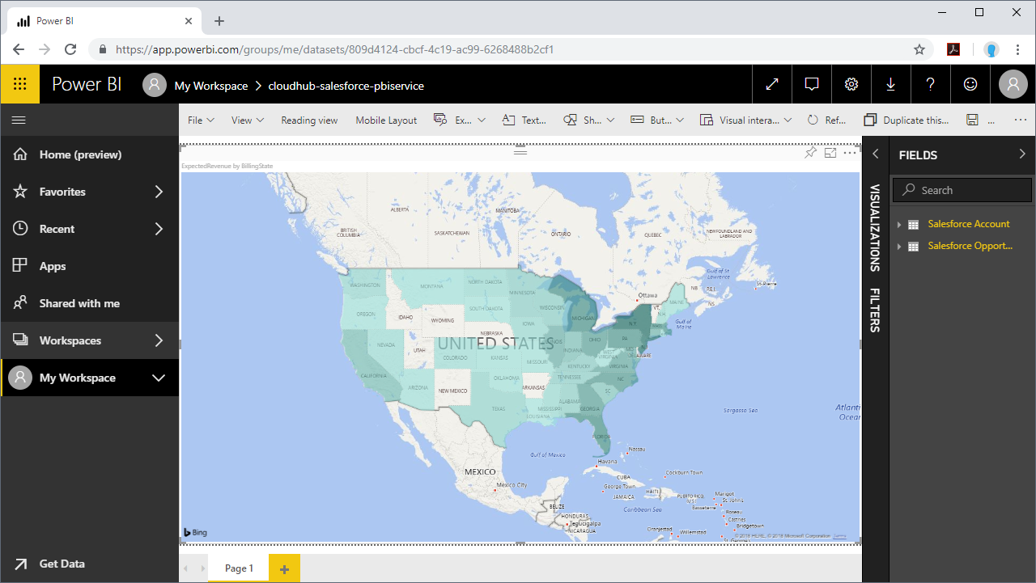The image size is (1036, 583).
Task: Click Refresh in toolbar
Action: (x=826, y=120)
